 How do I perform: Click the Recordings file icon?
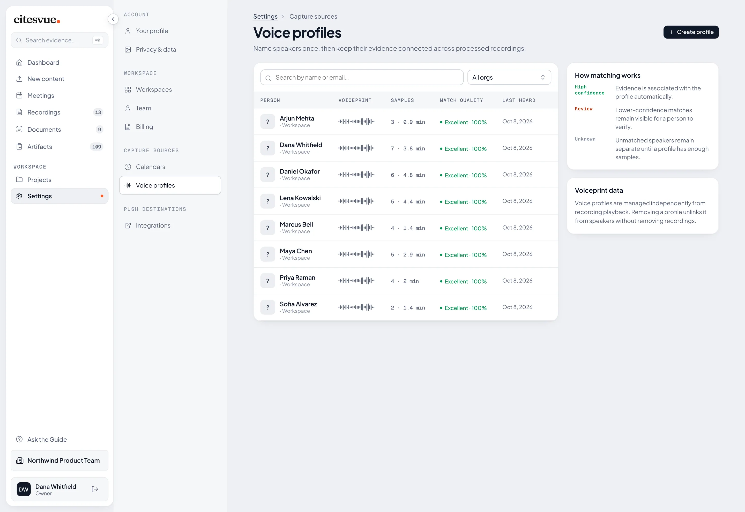(19, 112)
